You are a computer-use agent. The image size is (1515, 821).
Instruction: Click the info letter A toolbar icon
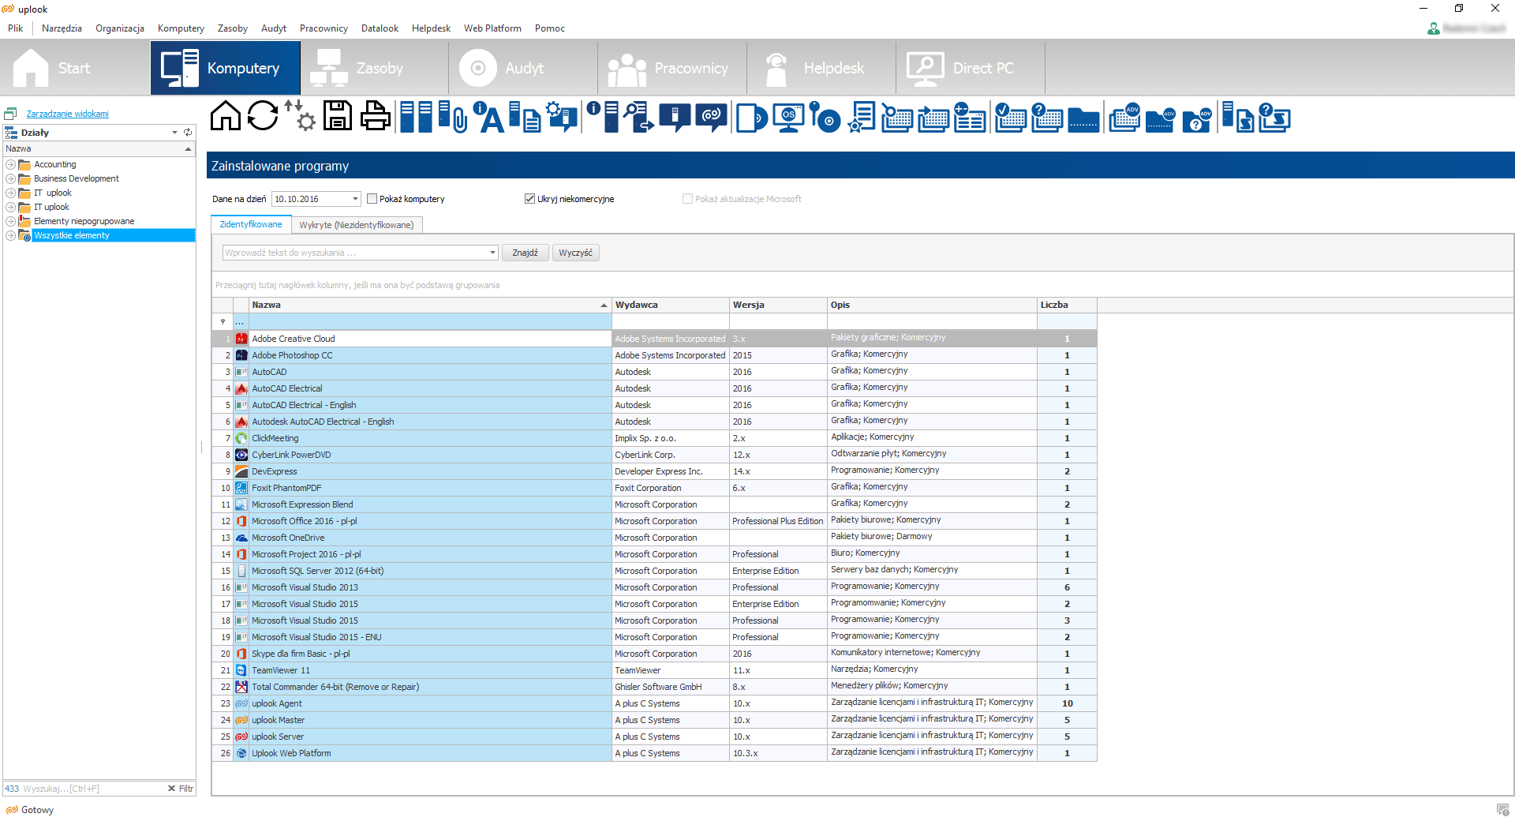click(x=489, y=116)
